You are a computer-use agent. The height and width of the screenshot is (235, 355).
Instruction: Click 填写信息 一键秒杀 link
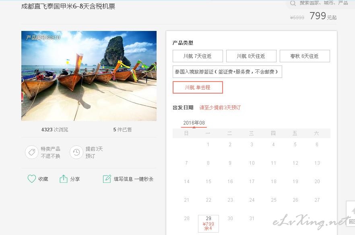click(133, 179)
